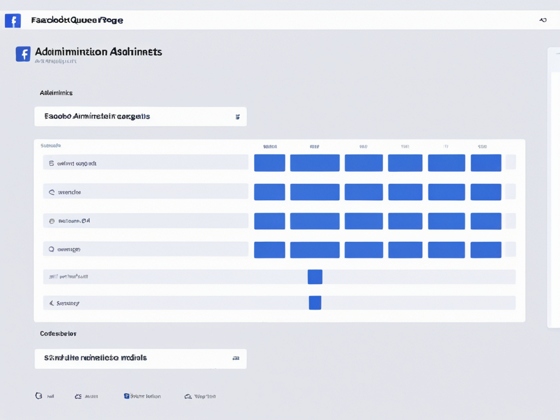This screenshot has height=420, width=560.
Task: Open the dropdown box above the table
Action: coord(141,116)
